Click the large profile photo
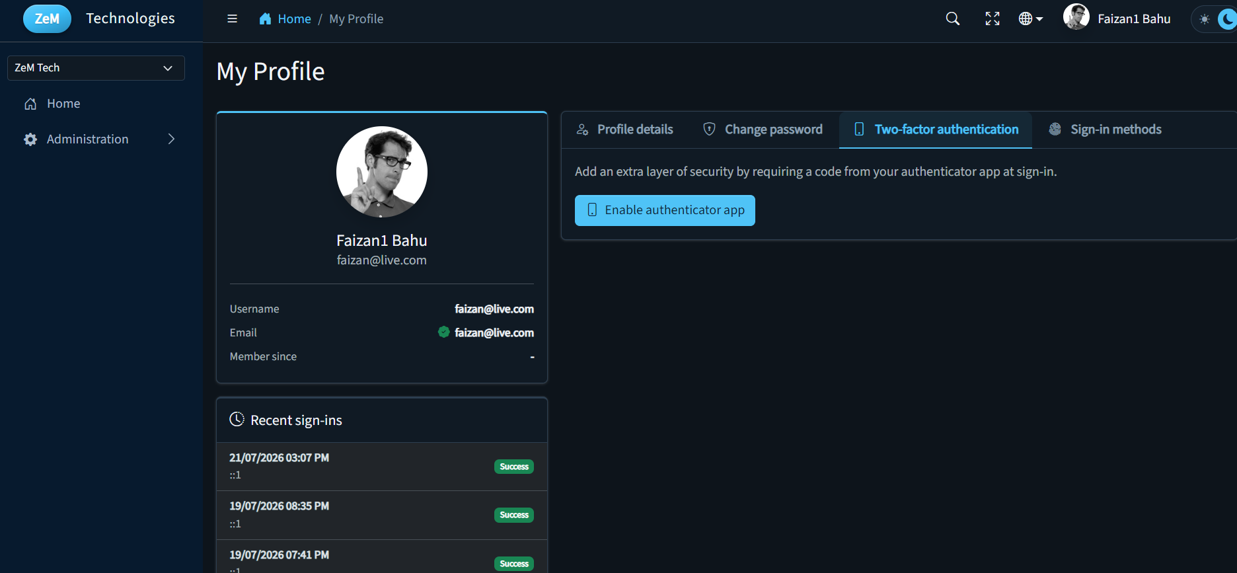The image size is (1237, 573). click(382, 172)
